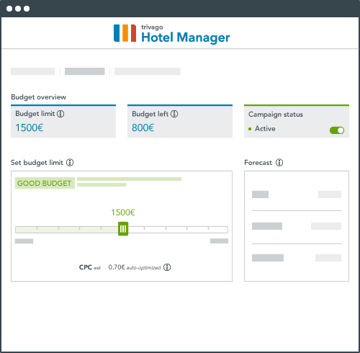Toggle the Campaign status Active switch
The width and height of the screenshot is (360, 353).
click(337, 130)
